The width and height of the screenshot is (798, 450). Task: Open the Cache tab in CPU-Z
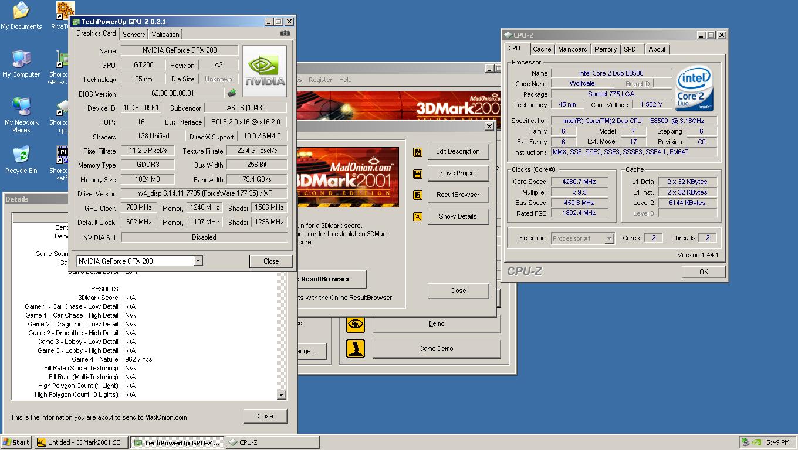click(x=542, y=50)
